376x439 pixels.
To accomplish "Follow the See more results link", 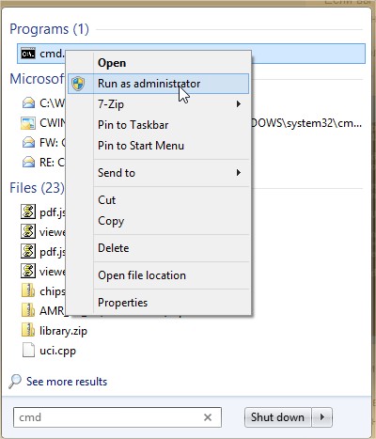I will (67, 382).
